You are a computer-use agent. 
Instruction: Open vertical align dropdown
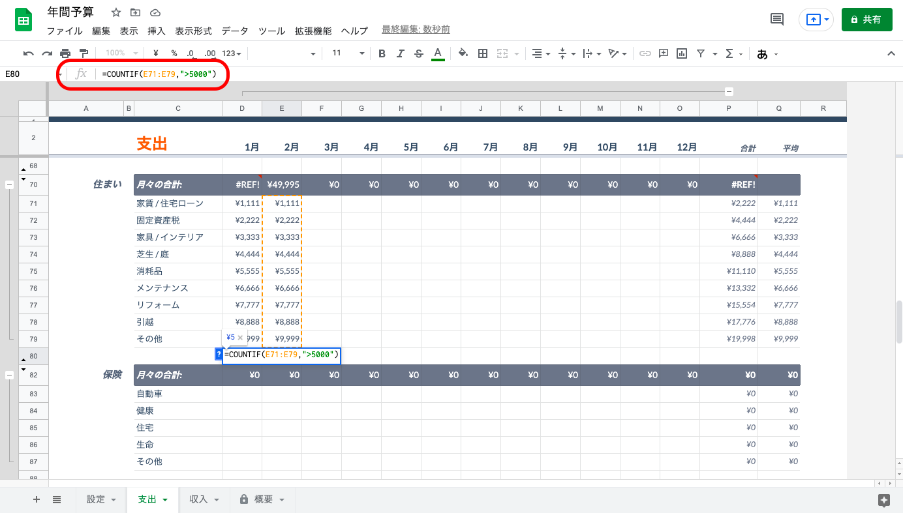568,53
